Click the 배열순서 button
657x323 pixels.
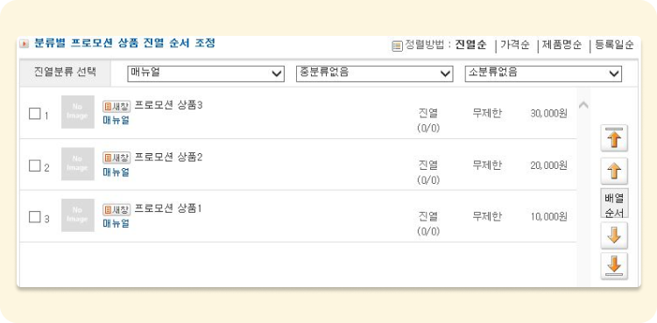[614, 203]
